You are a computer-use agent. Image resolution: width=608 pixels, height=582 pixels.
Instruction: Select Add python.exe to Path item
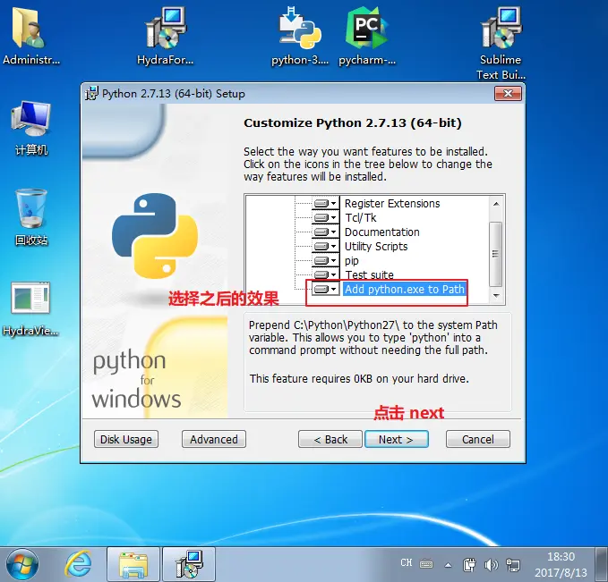(x=405, y=290)
